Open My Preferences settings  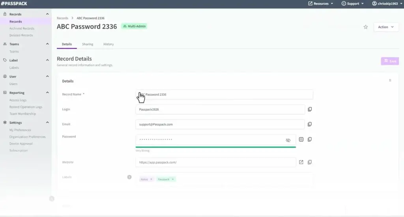[x=20, y=130]
